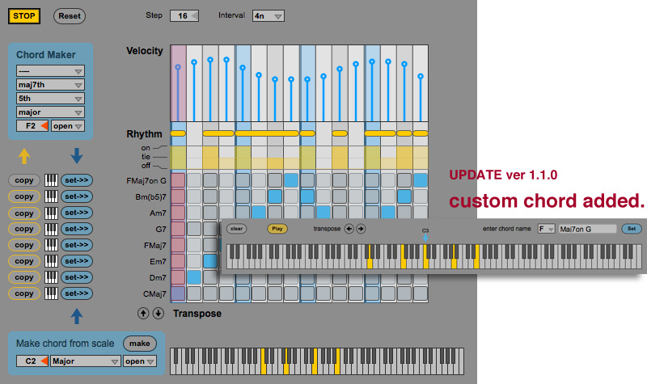Toggle the last step cell of FMaj7on G row
This screenshot has height=384, width=647.
click(x=420, y=179)
